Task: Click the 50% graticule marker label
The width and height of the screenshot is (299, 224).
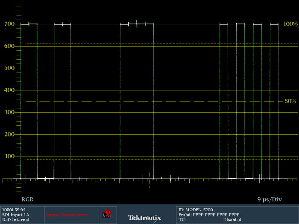Action: [290, 101]
